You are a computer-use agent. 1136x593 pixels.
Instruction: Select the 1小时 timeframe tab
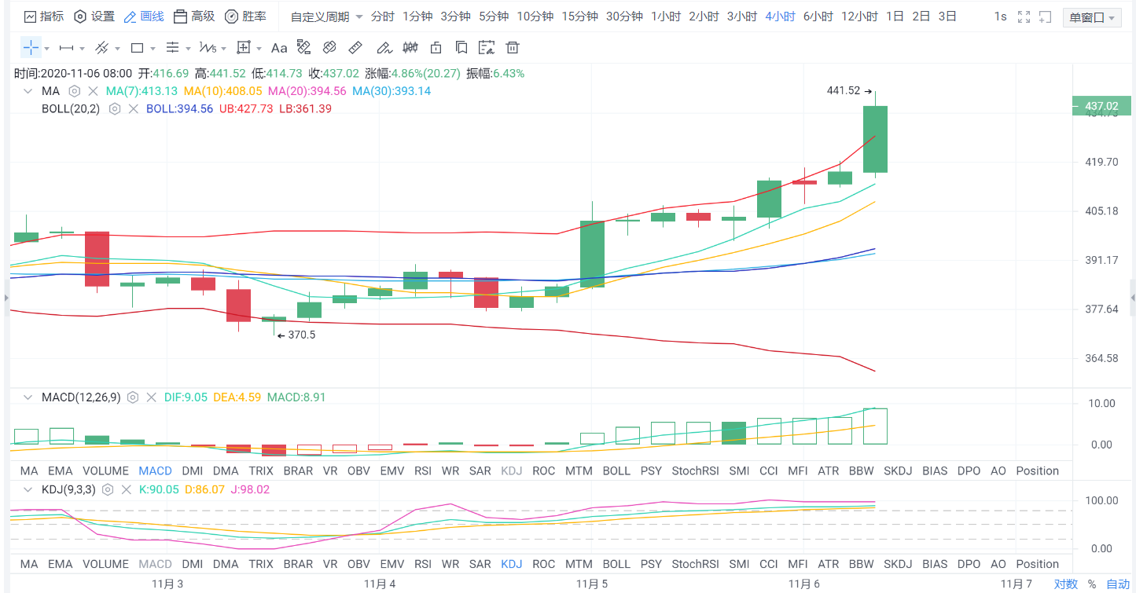click(x=665, y=16)
